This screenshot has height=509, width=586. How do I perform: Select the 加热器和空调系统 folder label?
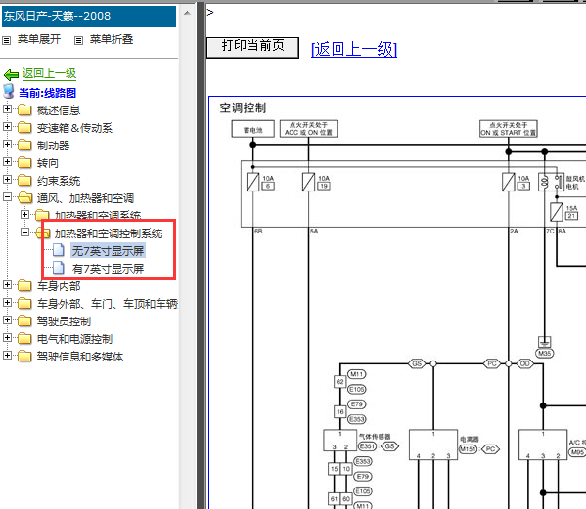[x=98, y=215]
